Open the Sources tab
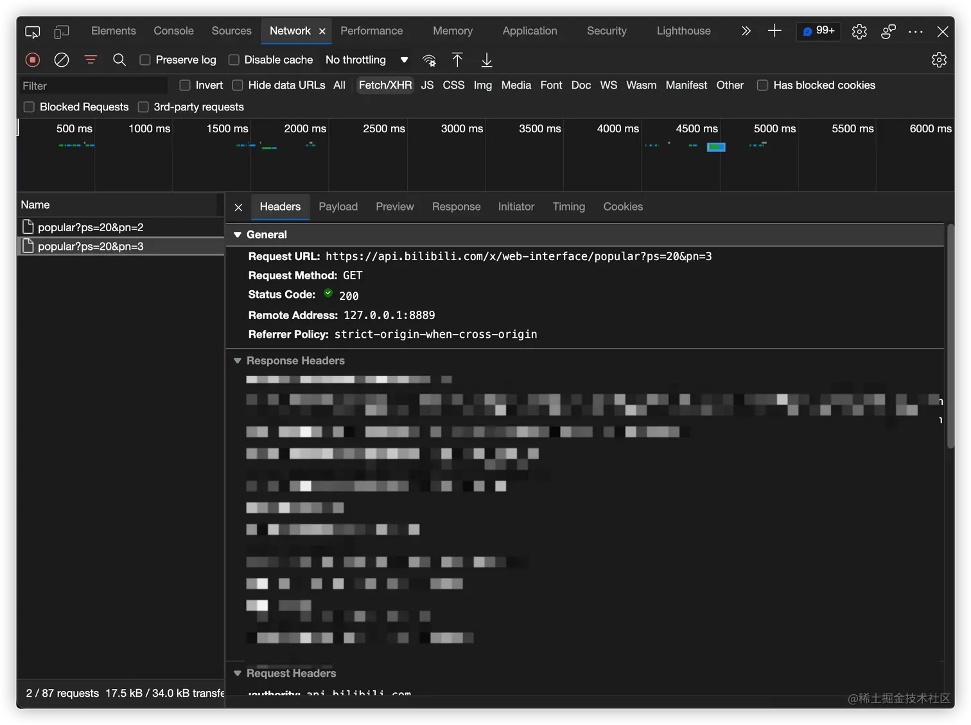 click(x=232, y=31)
